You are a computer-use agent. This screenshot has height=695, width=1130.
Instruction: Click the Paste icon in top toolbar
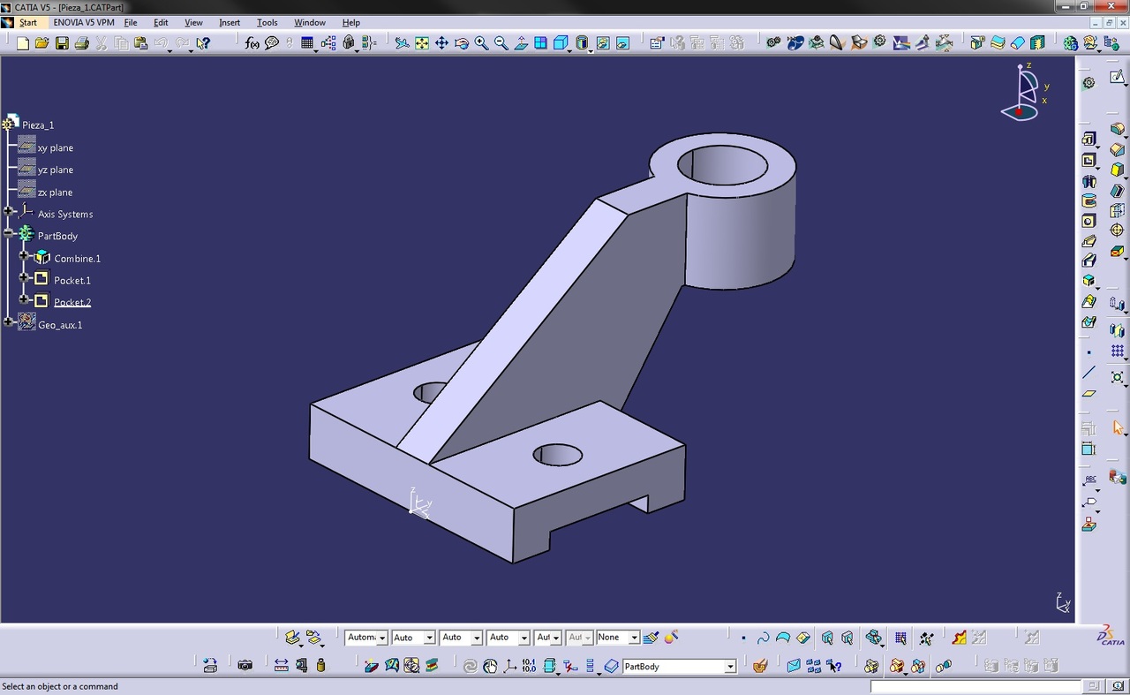pos(141,42)
